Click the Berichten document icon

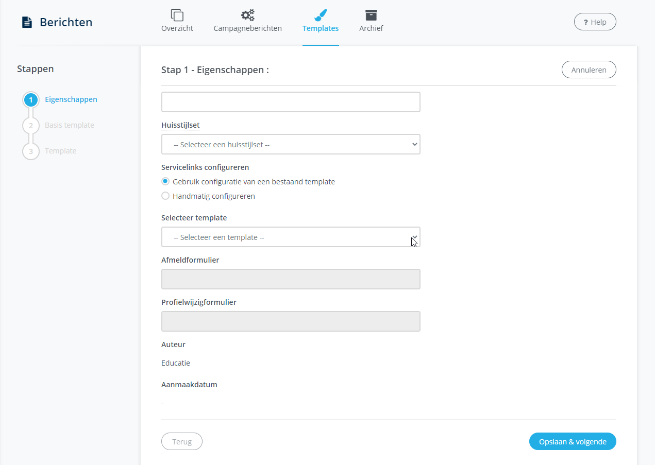pos(27,22)
